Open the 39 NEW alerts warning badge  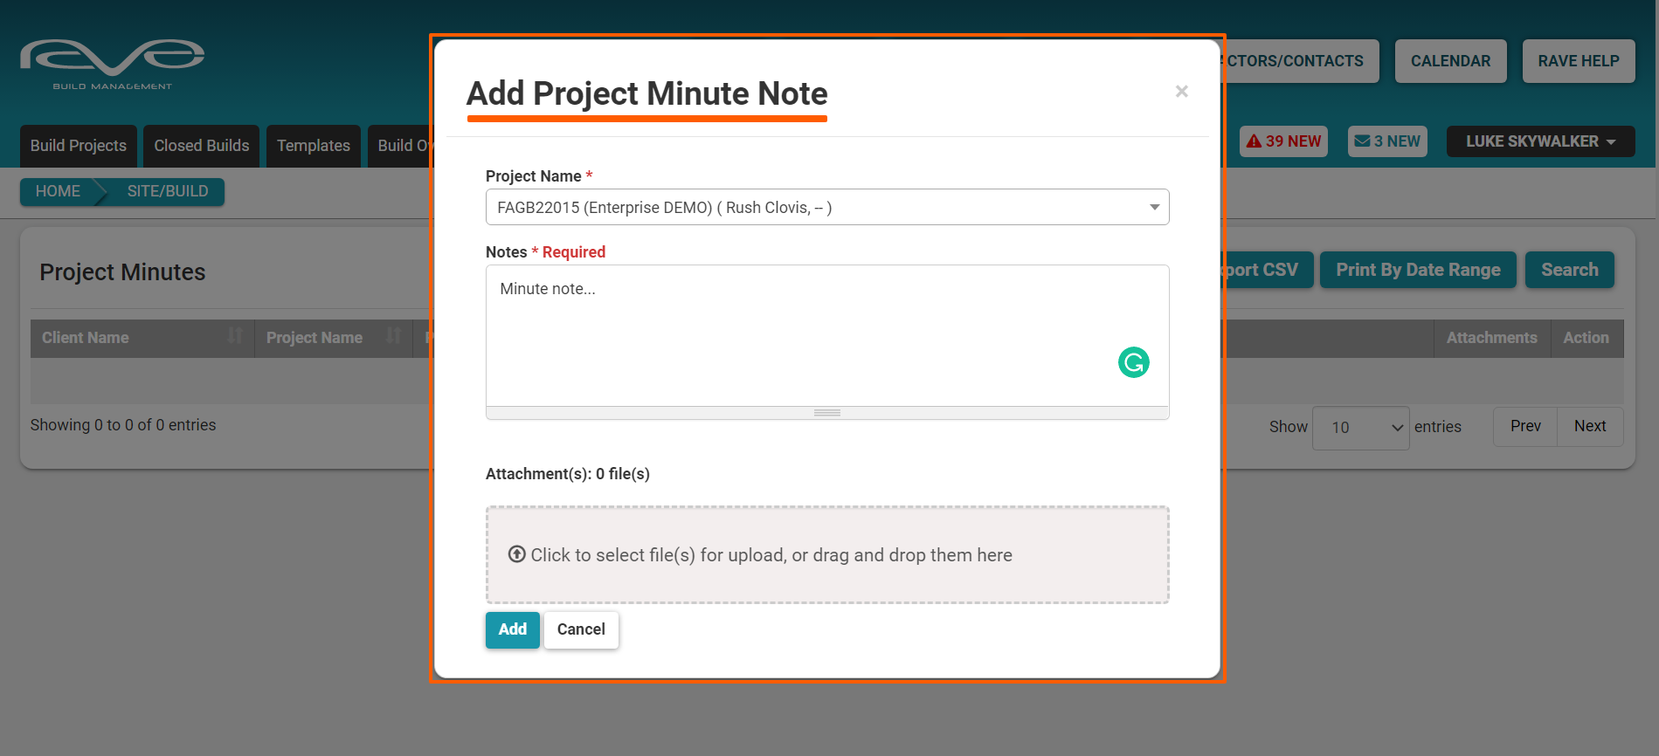[1282, 141]
